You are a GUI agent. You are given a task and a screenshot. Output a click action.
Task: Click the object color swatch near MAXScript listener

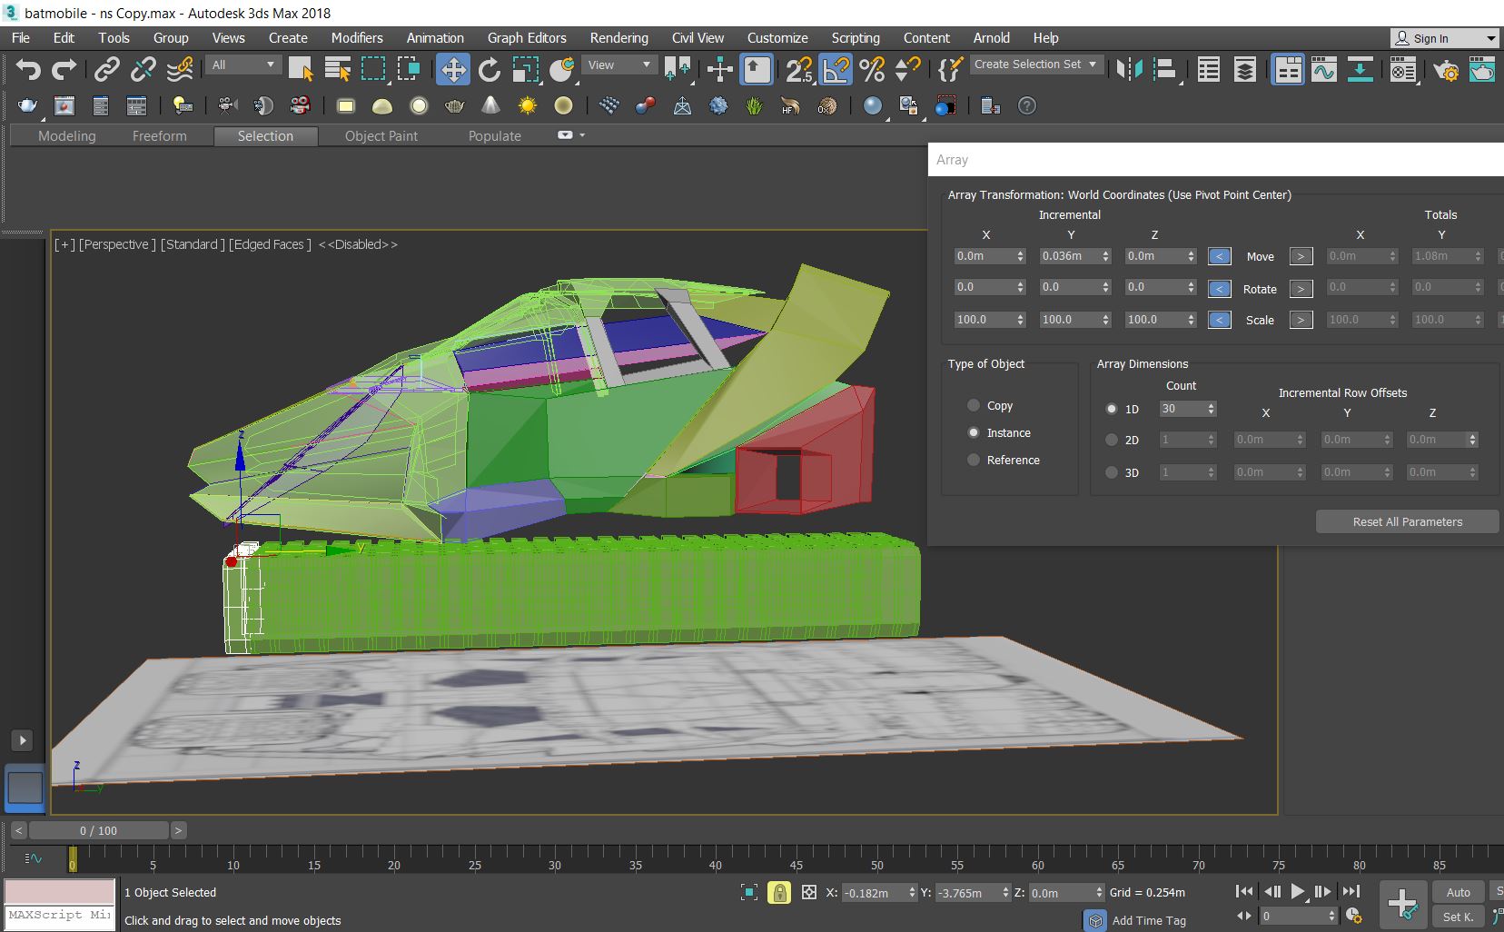(60, 891)
